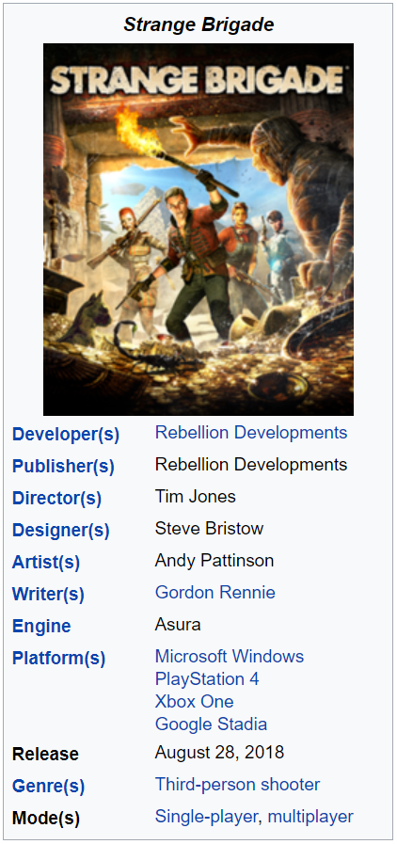Click the Artist(s) label link
This screenshot has height=844, width=397.
point(46,563)
